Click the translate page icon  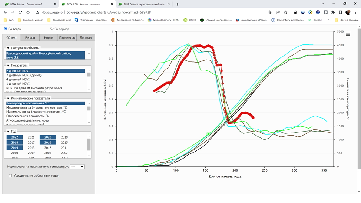pos(270,13)
